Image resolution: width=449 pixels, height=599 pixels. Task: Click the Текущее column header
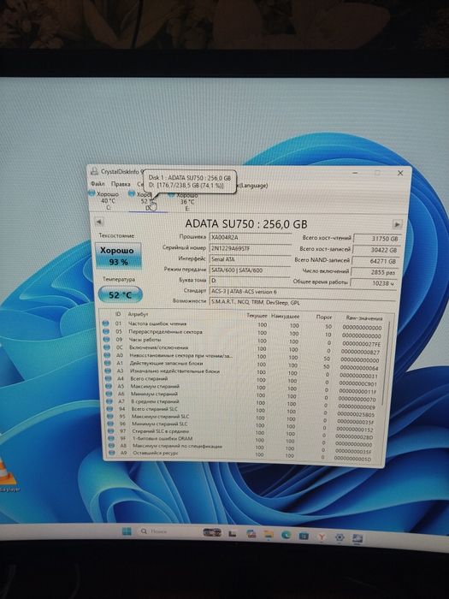pos(257,316)
